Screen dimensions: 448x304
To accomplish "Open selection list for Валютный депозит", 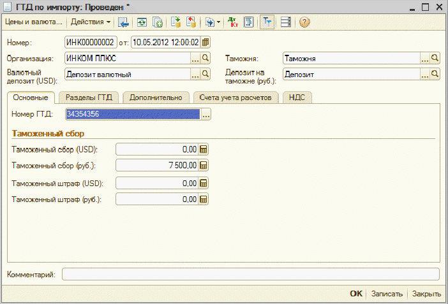I will pos(195,74).
